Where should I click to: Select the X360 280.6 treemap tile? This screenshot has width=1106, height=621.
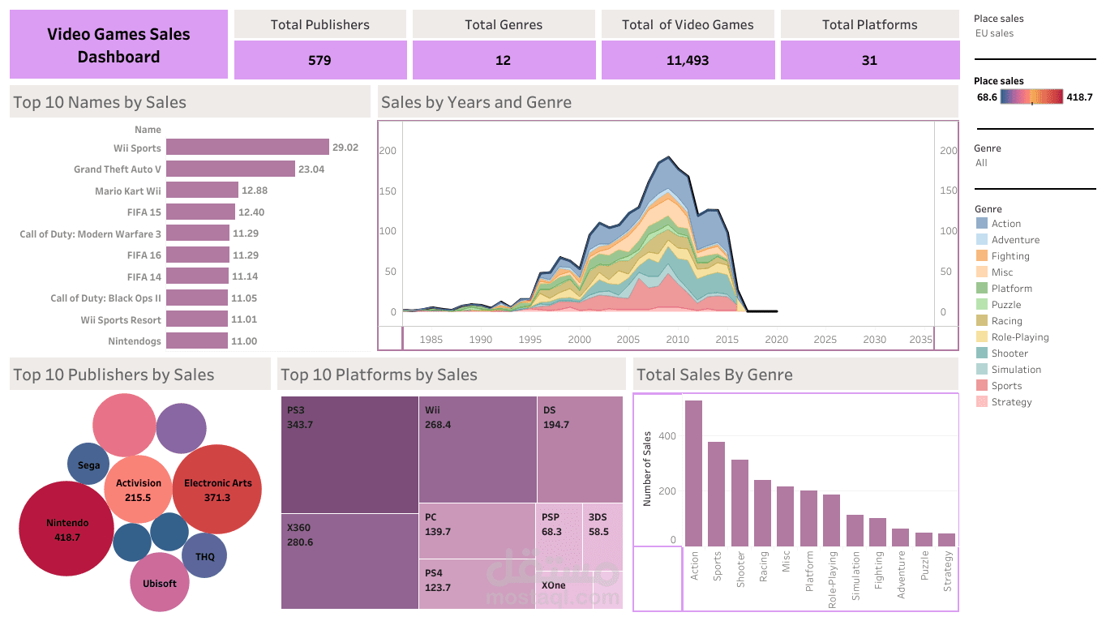(349, 561)
